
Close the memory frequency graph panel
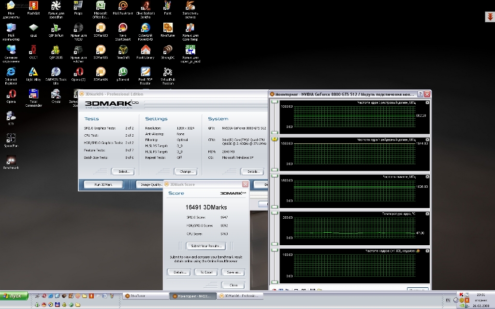point(427,177)
